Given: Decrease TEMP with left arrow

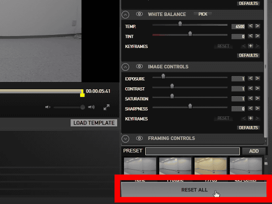Looking at the screenshot, I should (250, 26).
